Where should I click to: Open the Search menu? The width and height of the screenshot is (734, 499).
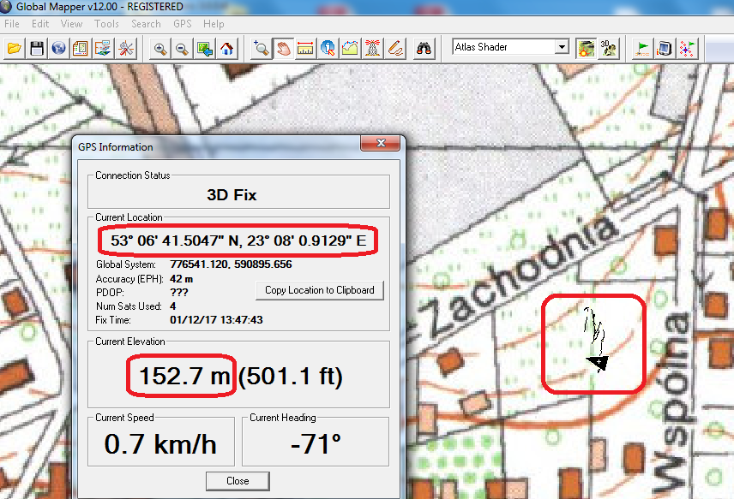tap(146, 24)
